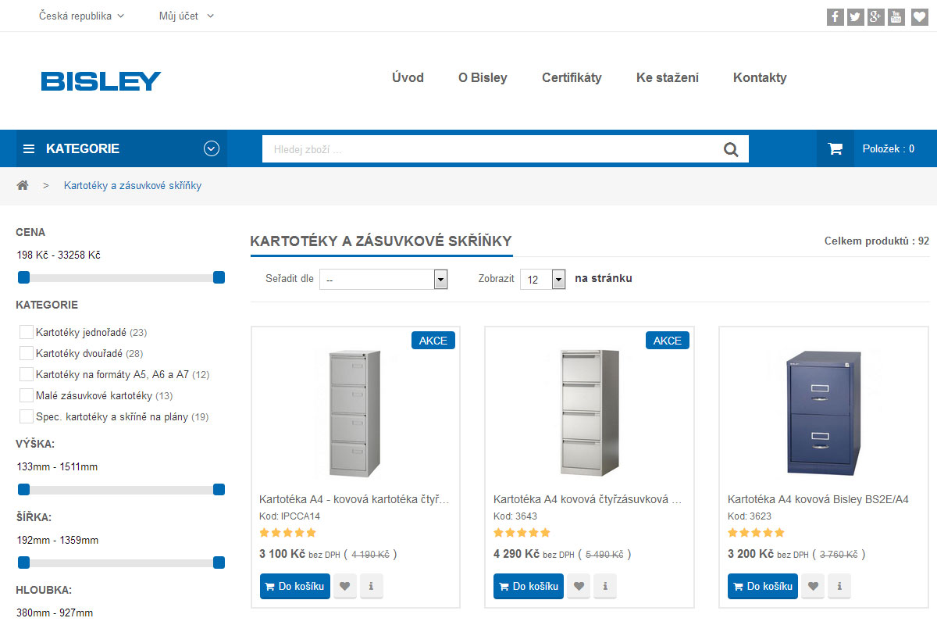Click the minimum Šířka slider handle

tap(23, 562)
